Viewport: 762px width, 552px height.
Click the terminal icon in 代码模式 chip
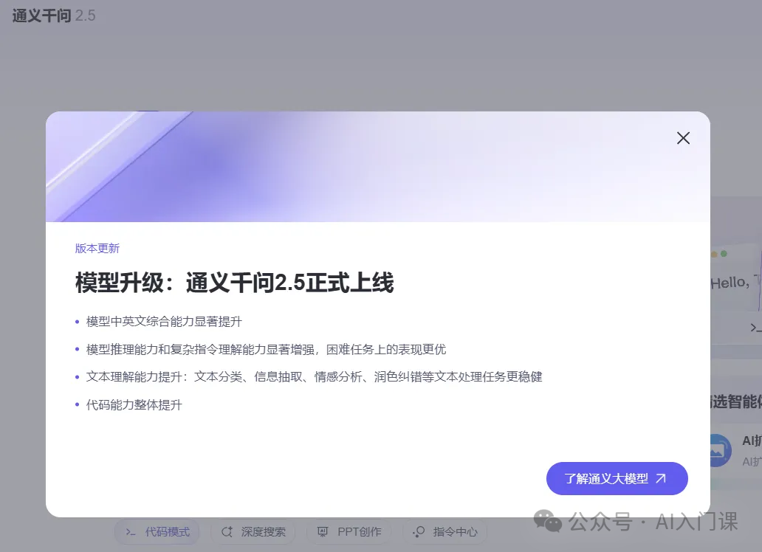tap(130, 532)
